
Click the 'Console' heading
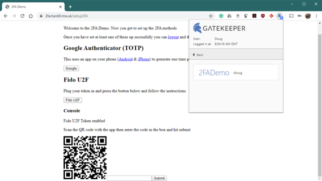click(x=72, y=111)
